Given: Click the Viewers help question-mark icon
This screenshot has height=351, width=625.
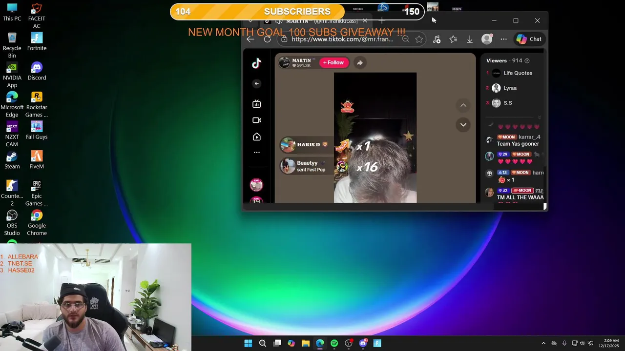Looking at the screenshot, I should (527, 61).
